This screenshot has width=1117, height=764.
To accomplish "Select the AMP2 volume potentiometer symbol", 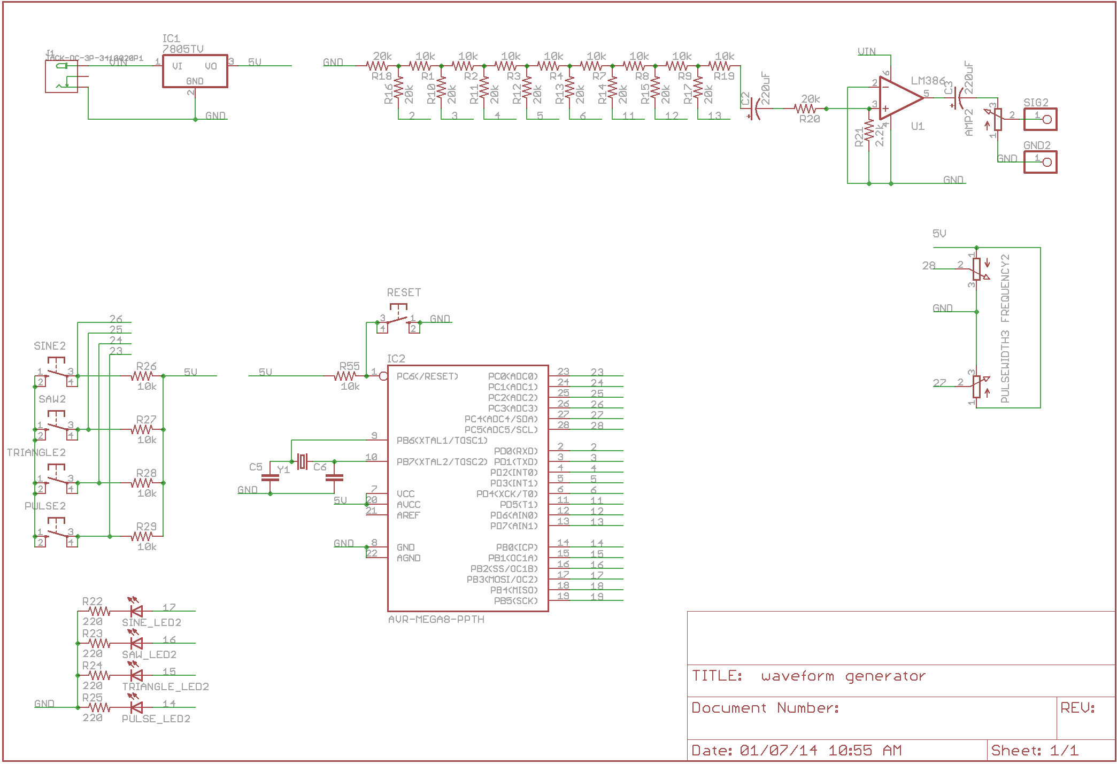I will point(997,119).
